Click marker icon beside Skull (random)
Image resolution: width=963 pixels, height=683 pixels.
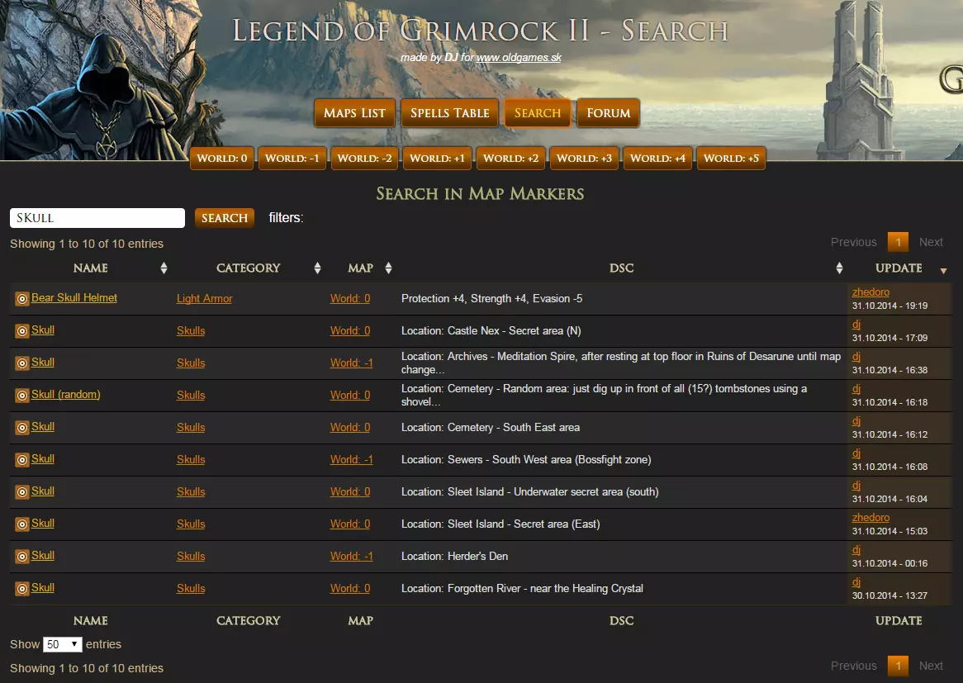(x=22, y=396)
